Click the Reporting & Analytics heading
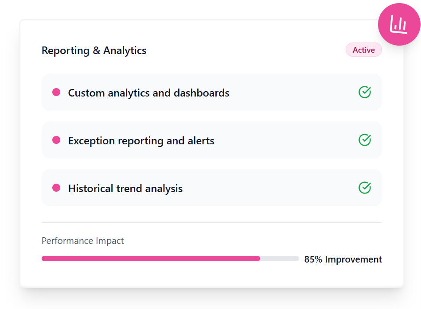 click(94, 50)
